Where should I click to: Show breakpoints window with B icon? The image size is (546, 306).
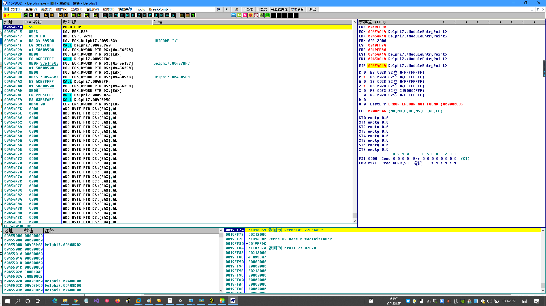(x=156, y=15)
